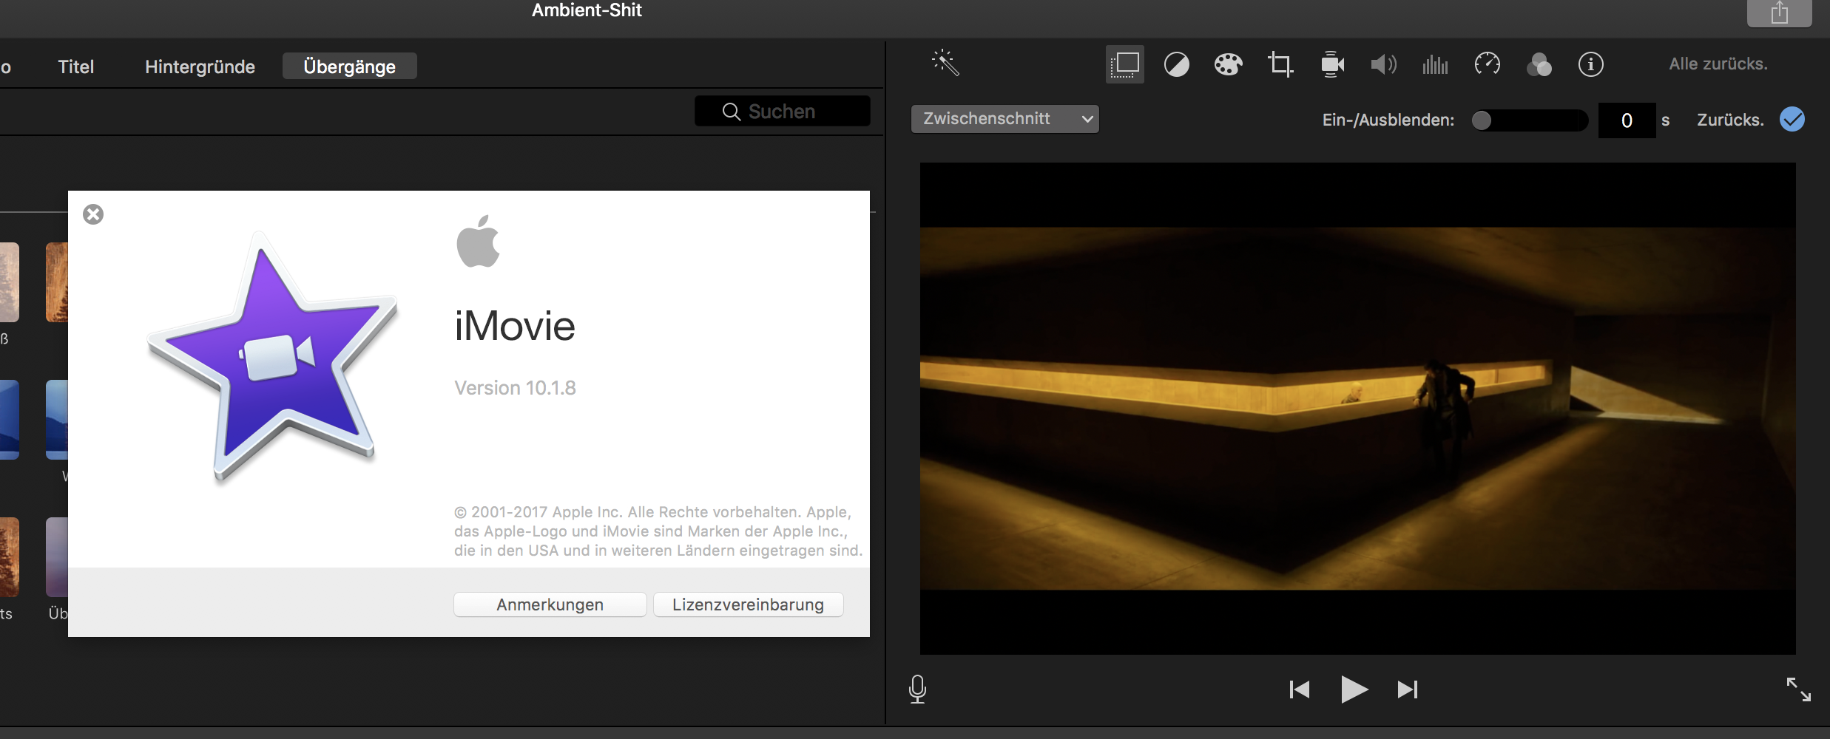Select the cropping tool
This screenshot has height=739, width=1830.
tap(1280, 64)
